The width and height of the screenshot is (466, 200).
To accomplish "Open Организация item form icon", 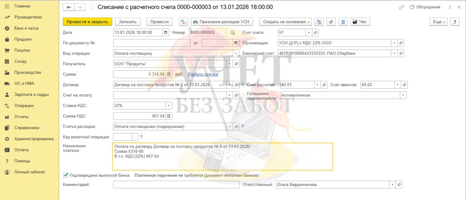I will tap(401, 43).
